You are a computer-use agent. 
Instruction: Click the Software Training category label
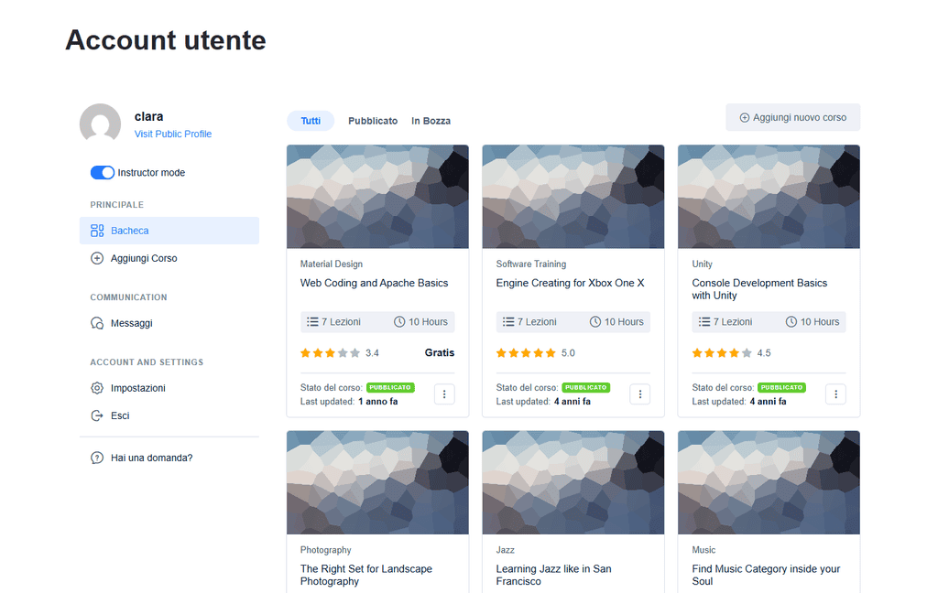point(531,264)
